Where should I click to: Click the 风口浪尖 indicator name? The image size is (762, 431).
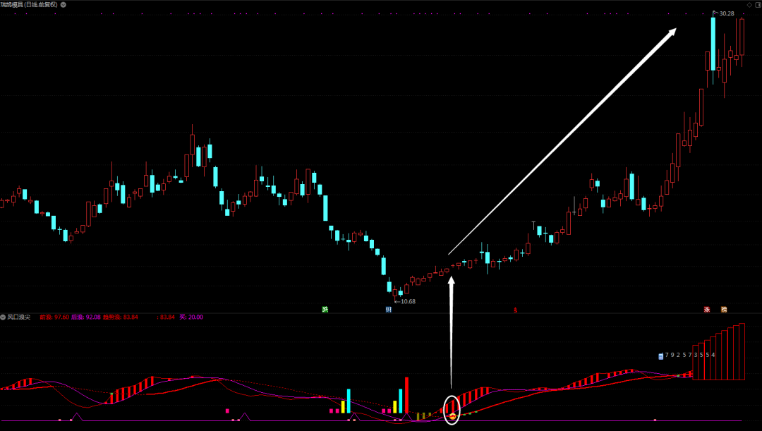tap(19, 317)
